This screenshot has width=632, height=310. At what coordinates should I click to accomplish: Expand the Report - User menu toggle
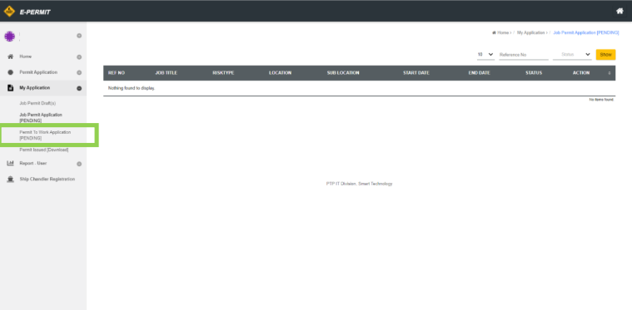(79, 164)
